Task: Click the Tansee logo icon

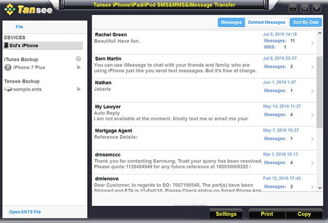Action: [x=10, y=9]
